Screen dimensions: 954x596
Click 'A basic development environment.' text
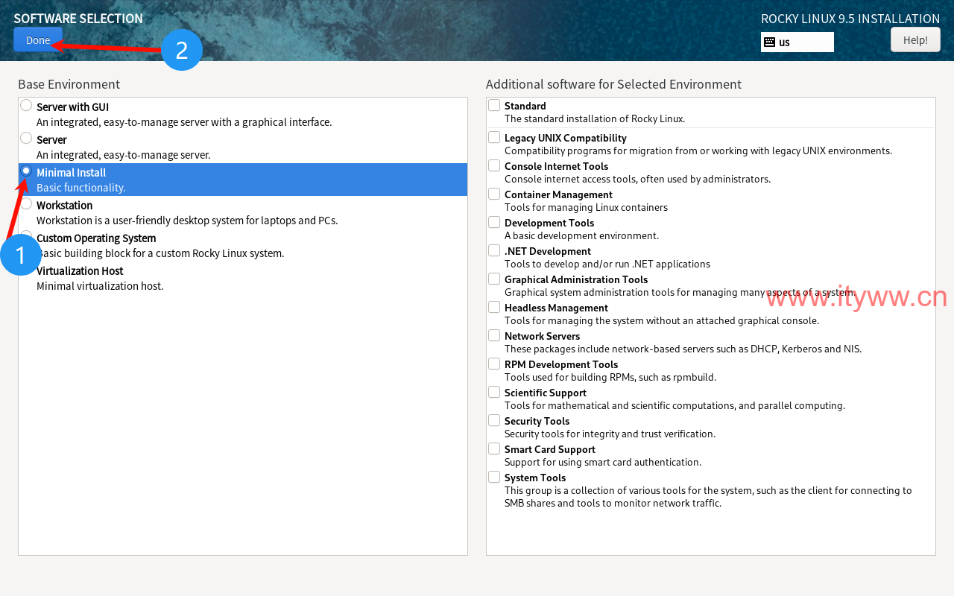coord(582,235)
